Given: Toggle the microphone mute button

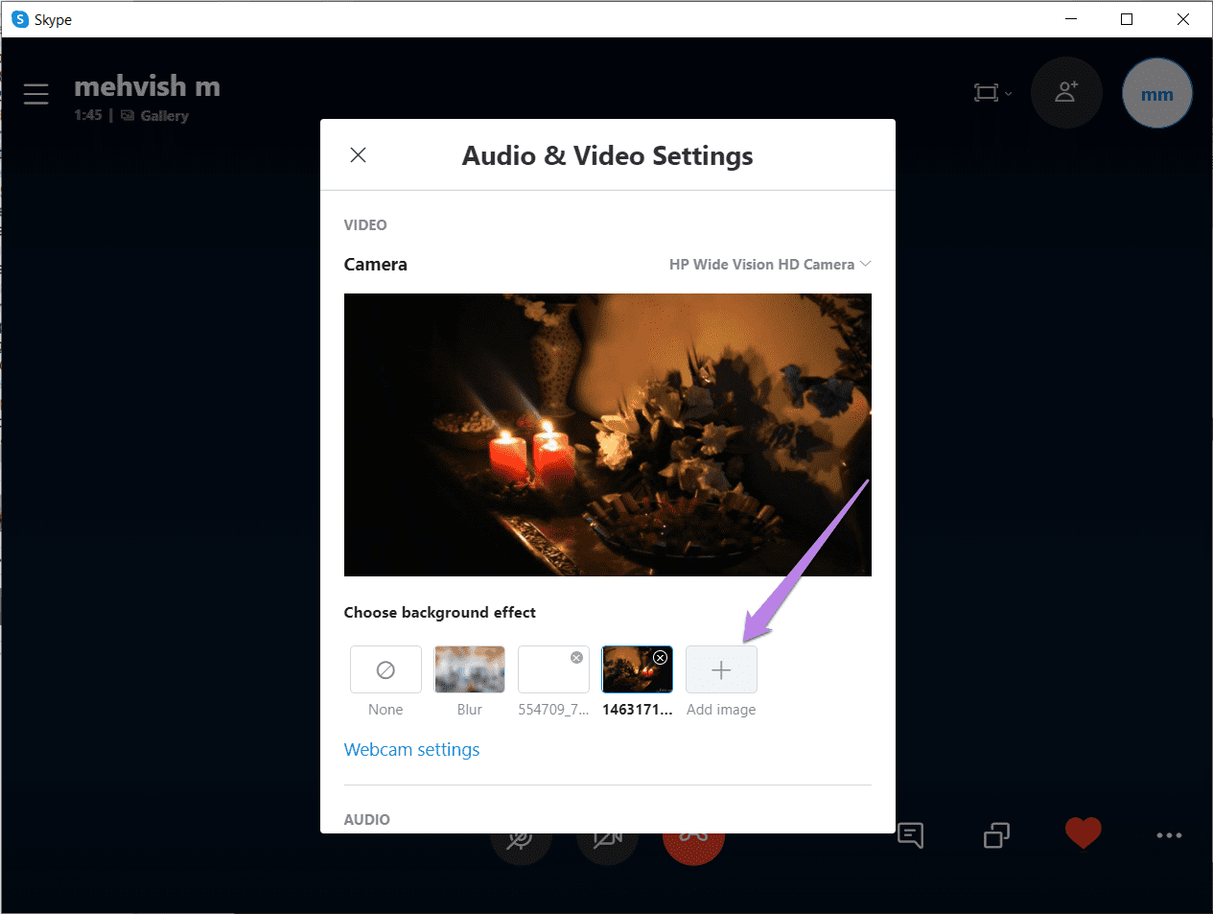Looking at the screenshot, I should (521, 842).
